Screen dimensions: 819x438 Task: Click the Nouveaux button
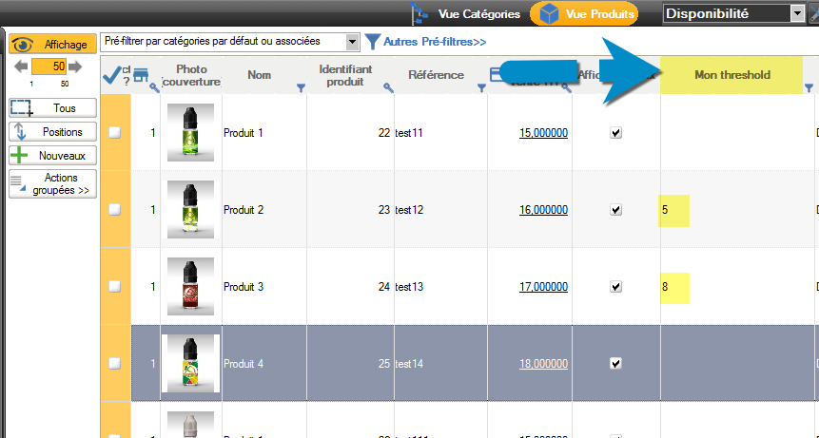[52, 156]
